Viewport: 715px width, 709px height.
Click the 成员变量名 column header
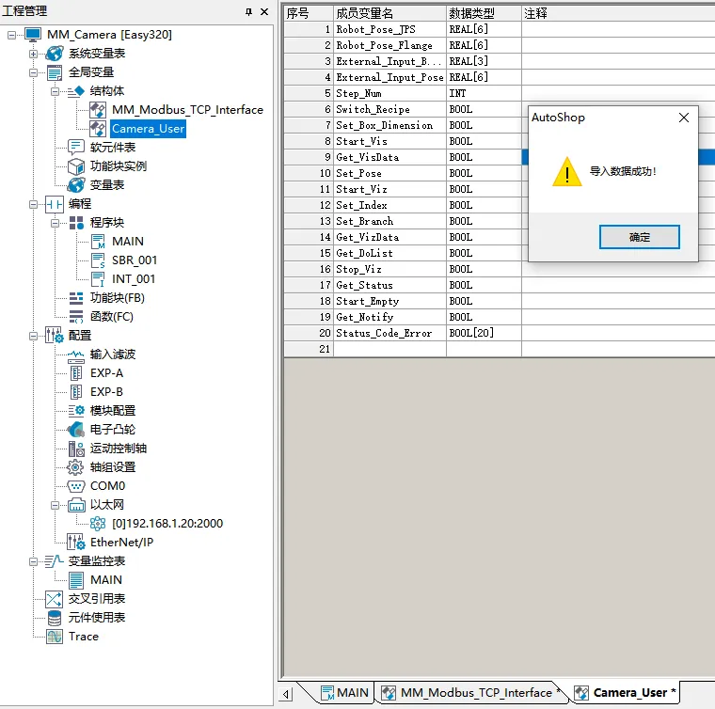pyautogui.click(x=389, y=13)
